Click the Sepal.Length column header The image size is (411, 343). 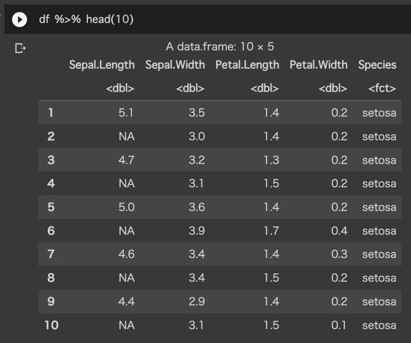(102, 65)
